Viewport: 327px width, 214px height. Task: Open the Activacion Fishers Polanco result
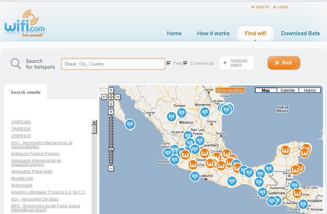coord(35,154)
